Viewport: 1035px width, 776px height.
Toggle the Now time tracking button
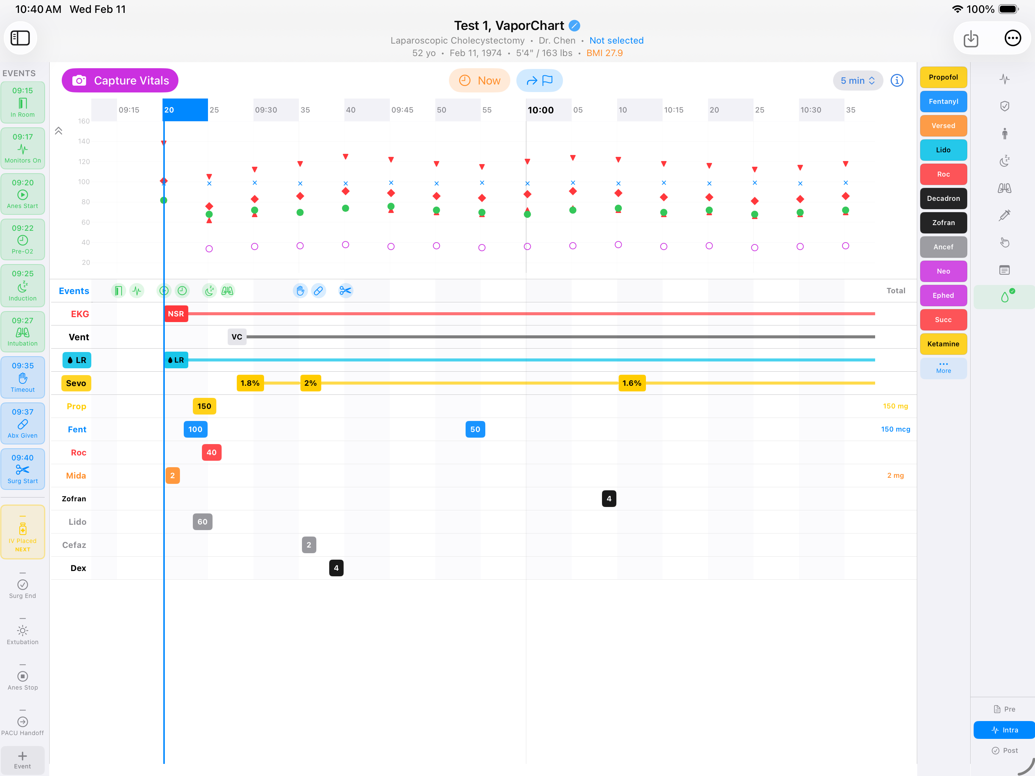pos(480,80)
